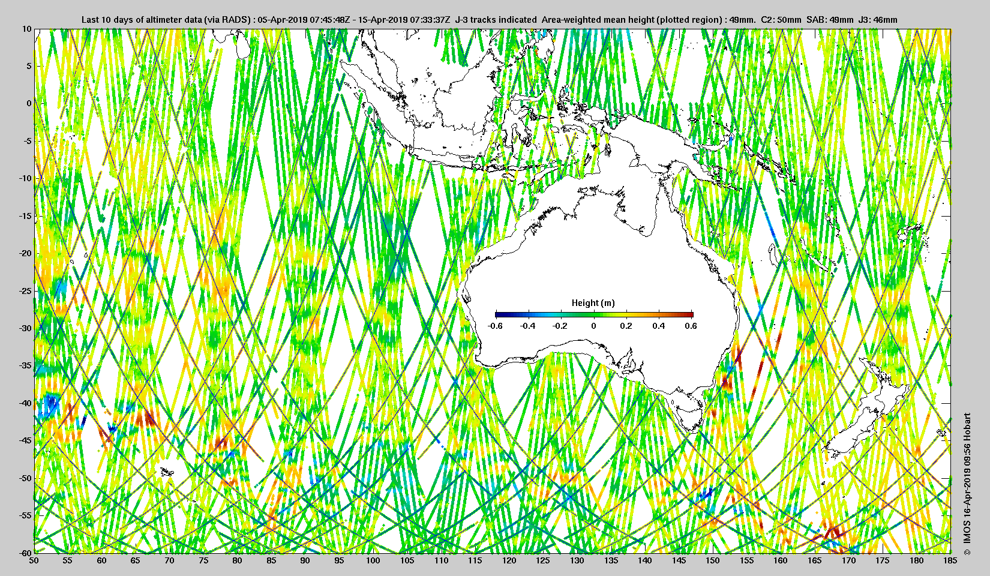The image size is (990, 576).
Task: Click latitude axis label -50
Action: 25,478
